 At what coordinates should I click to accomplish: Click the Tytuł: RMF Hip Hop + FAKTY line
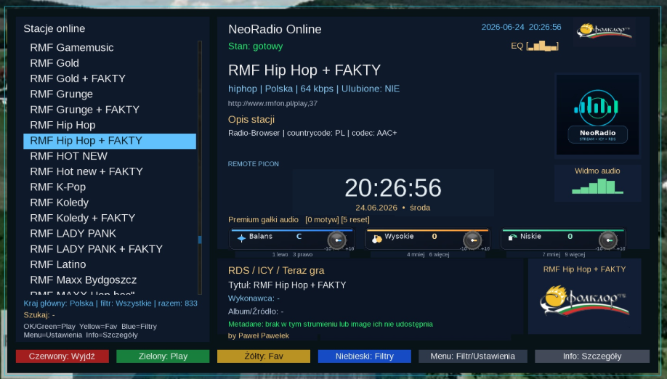[287, 285]
